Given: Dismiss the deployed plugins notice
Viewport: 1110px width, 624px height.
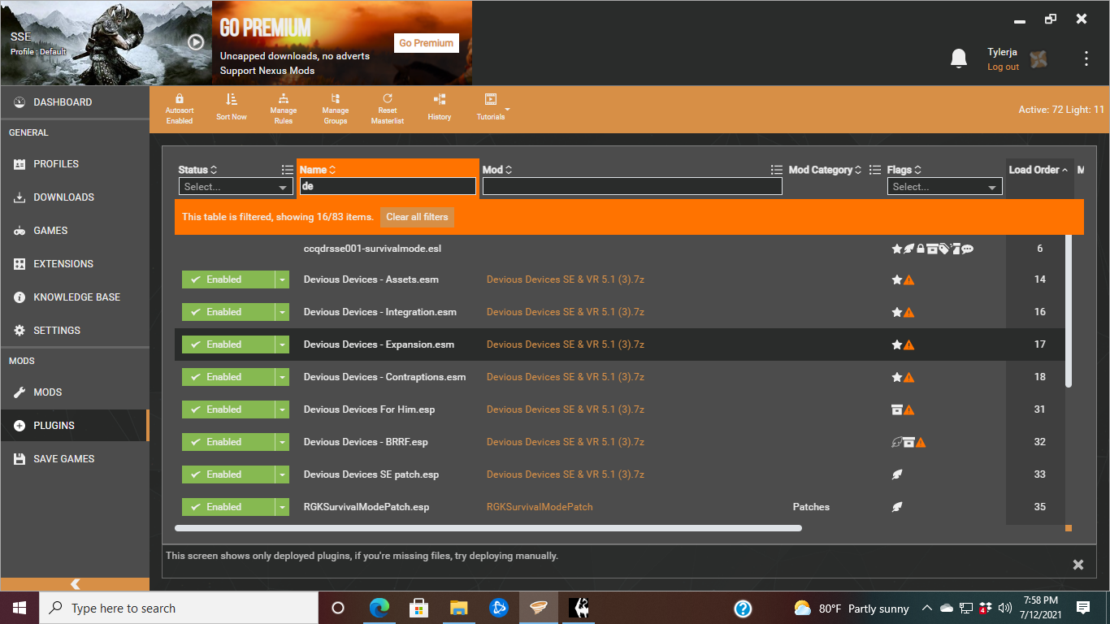Looking at the screenshot, I should (x=1078, y=565).
